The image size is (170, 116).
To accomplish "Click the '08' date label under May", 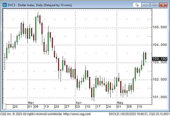I will tap(130, 107).
